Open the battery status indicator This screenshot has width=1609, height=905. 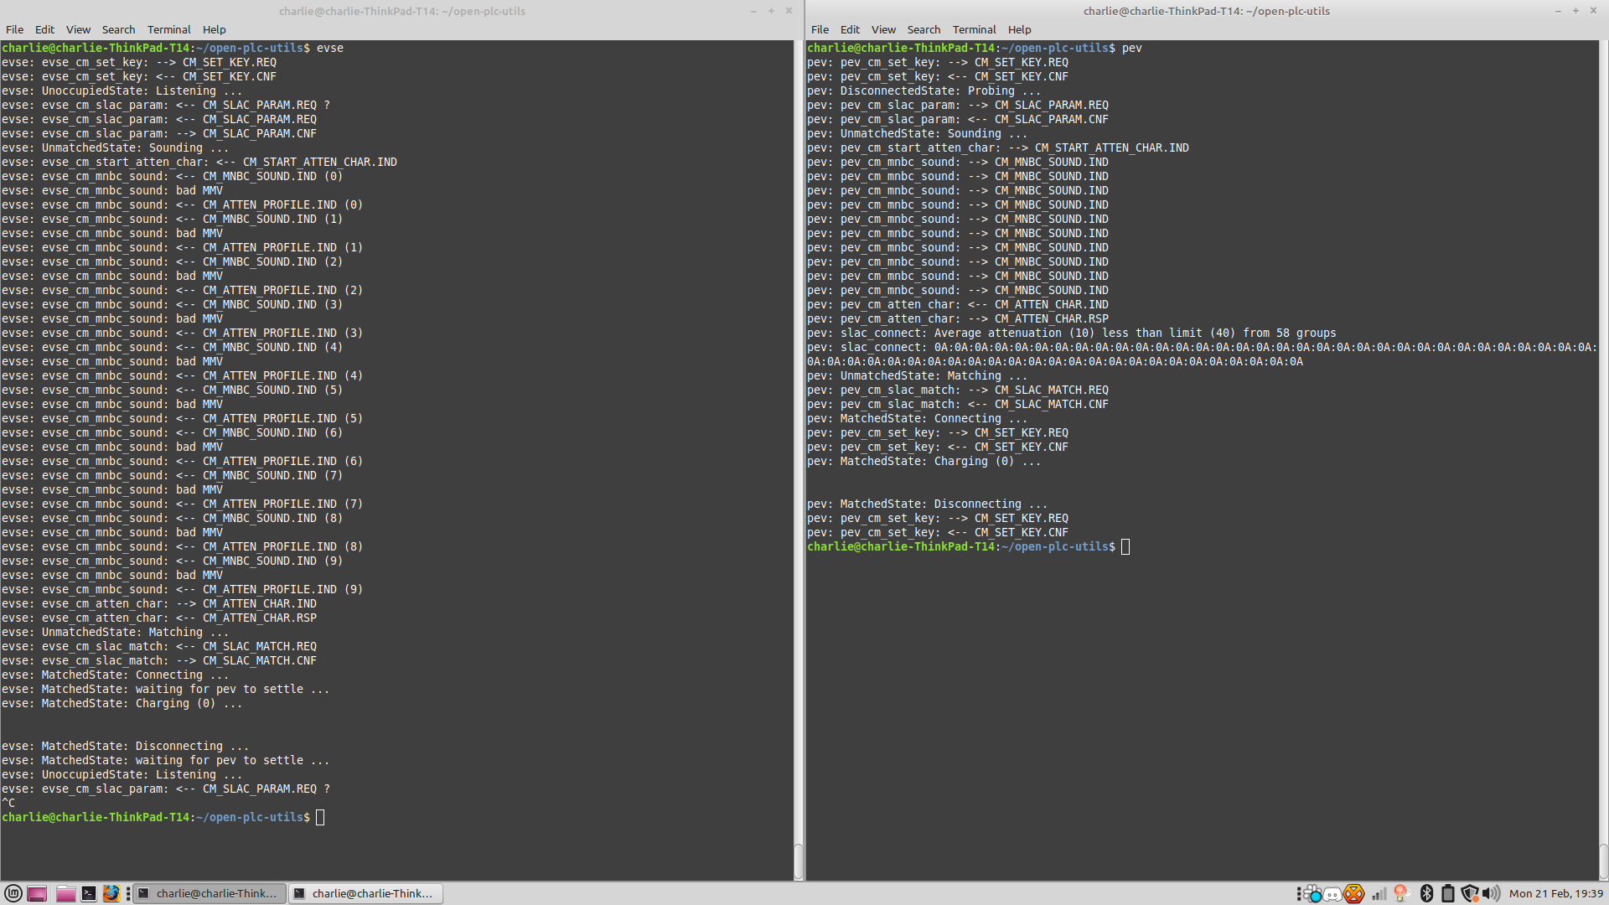1448,893
